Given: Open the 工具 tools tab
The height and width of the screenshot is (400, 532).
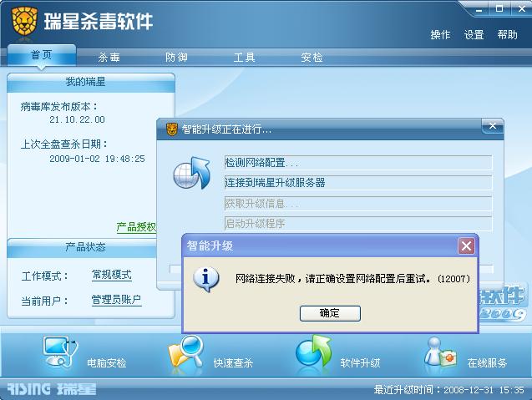Looking at the screenshot, I should [x=244, y=58].
